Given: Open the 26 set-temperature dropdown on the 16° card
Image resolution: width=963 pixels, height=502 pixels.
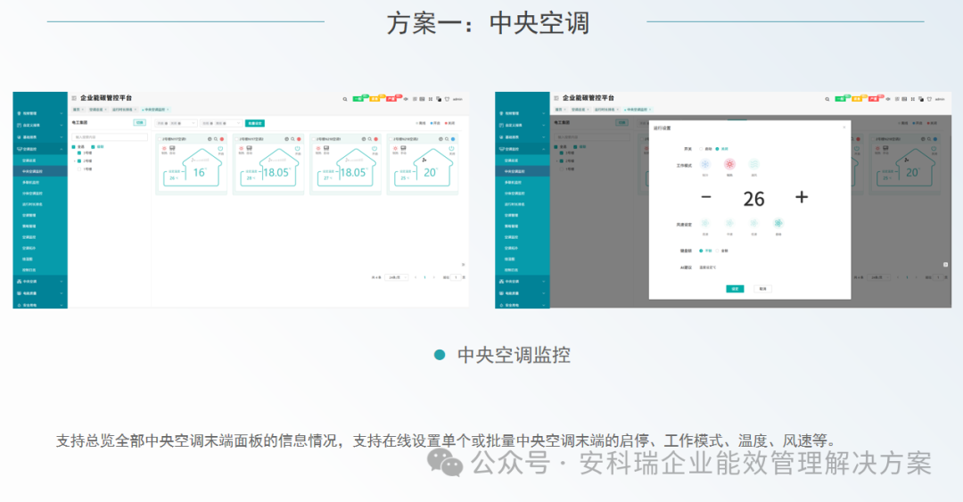Looking at the screenshot, I should [x=173, y=178].
